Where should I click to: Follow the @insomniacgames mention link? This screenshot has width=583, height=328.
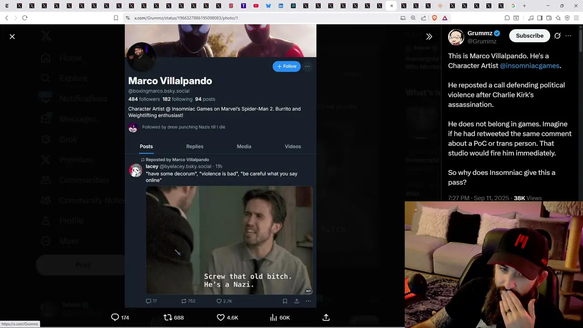(x=529, y=66)
